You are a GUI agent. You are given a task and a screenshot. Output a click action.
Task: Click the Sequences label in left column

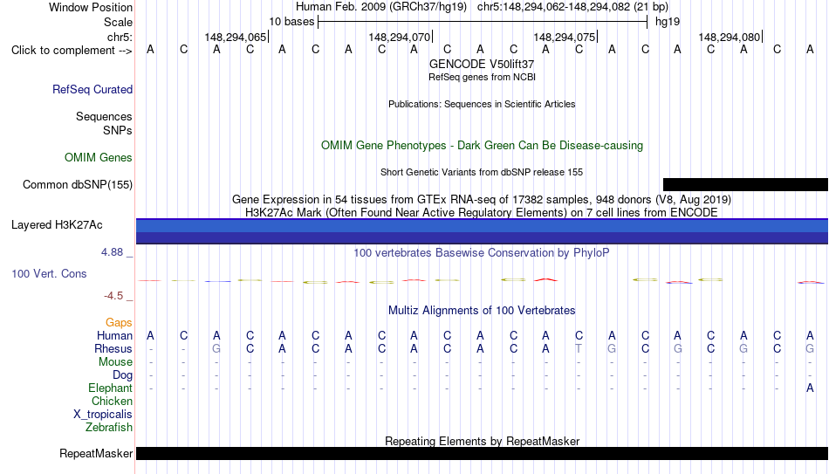[x=104, y=116]
